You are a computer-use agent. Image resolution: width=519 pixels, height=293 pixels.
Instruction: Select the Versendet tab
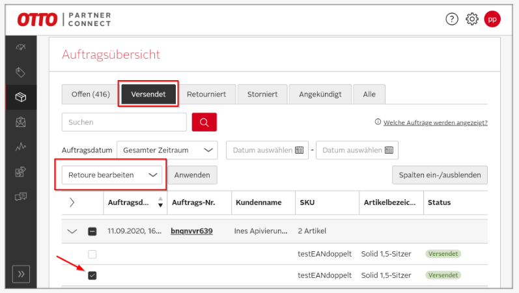click(x=148, y=94)
